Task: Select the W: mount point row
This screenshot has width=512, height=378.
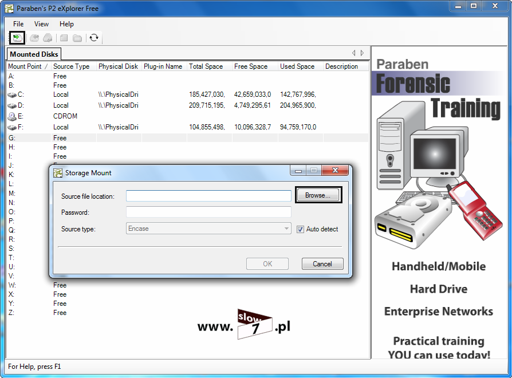Action: point(187,285)
